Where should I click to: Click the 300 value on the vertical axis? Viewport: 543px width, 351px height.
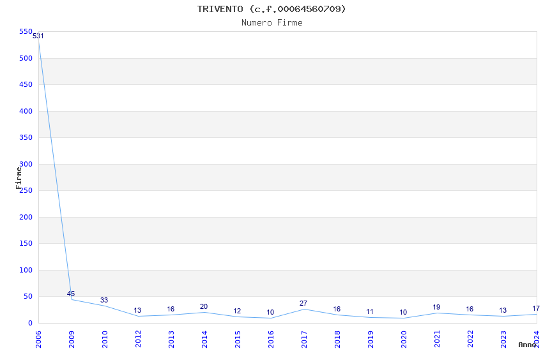click(26, 164)
